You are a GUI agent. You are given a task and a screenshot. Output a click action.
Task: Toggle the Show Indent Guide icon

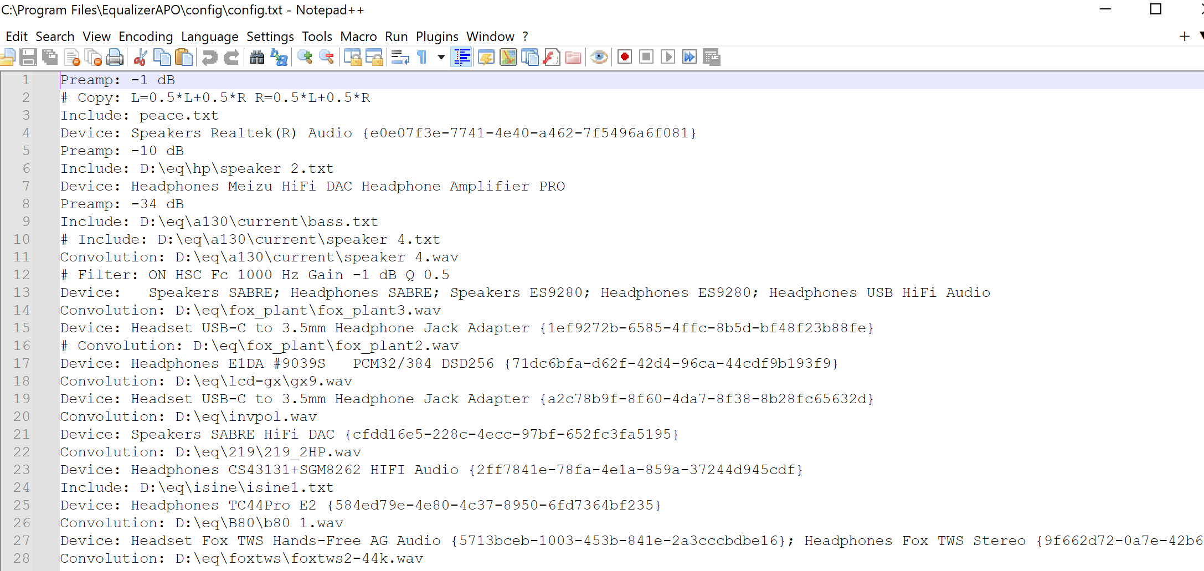coord(462,57)
